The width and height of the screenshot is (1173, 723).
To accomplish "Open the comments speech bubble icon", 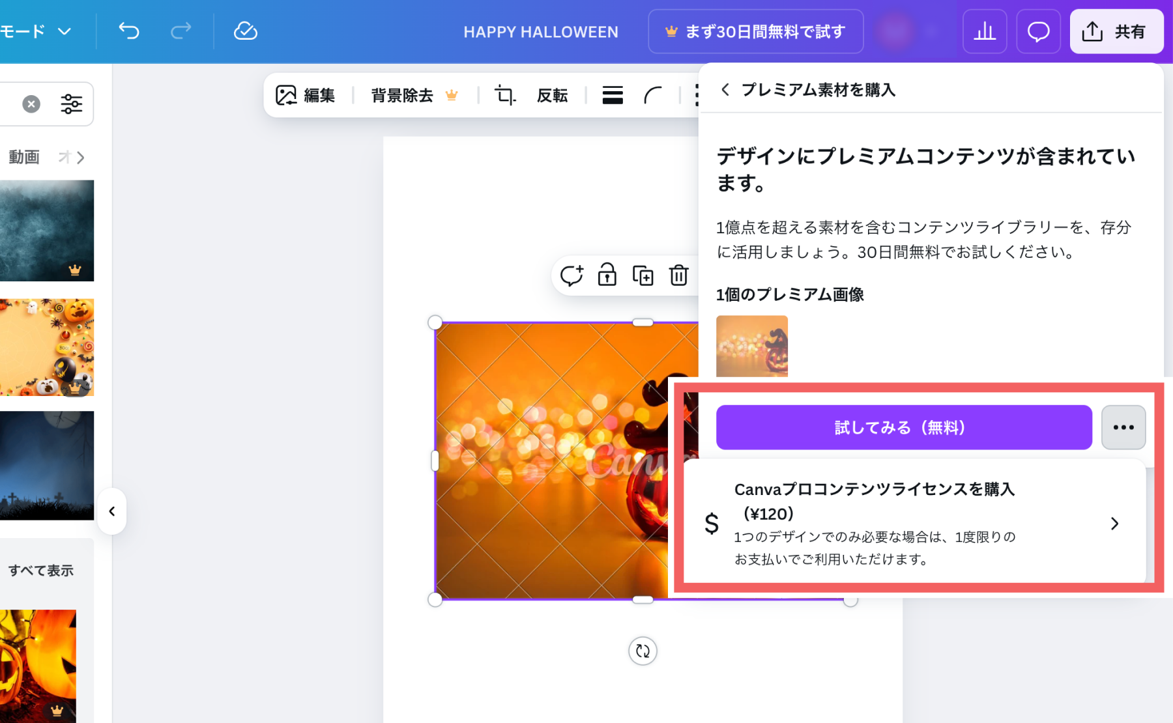I will pos(1038,31).
